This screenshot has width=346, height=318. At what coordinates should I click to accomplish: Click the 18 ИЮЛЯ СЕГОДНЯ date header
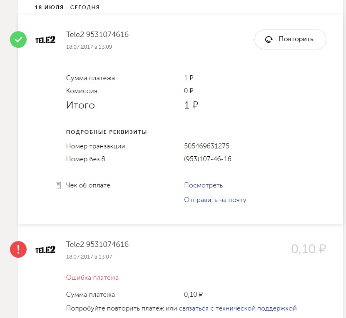point(67,7)
